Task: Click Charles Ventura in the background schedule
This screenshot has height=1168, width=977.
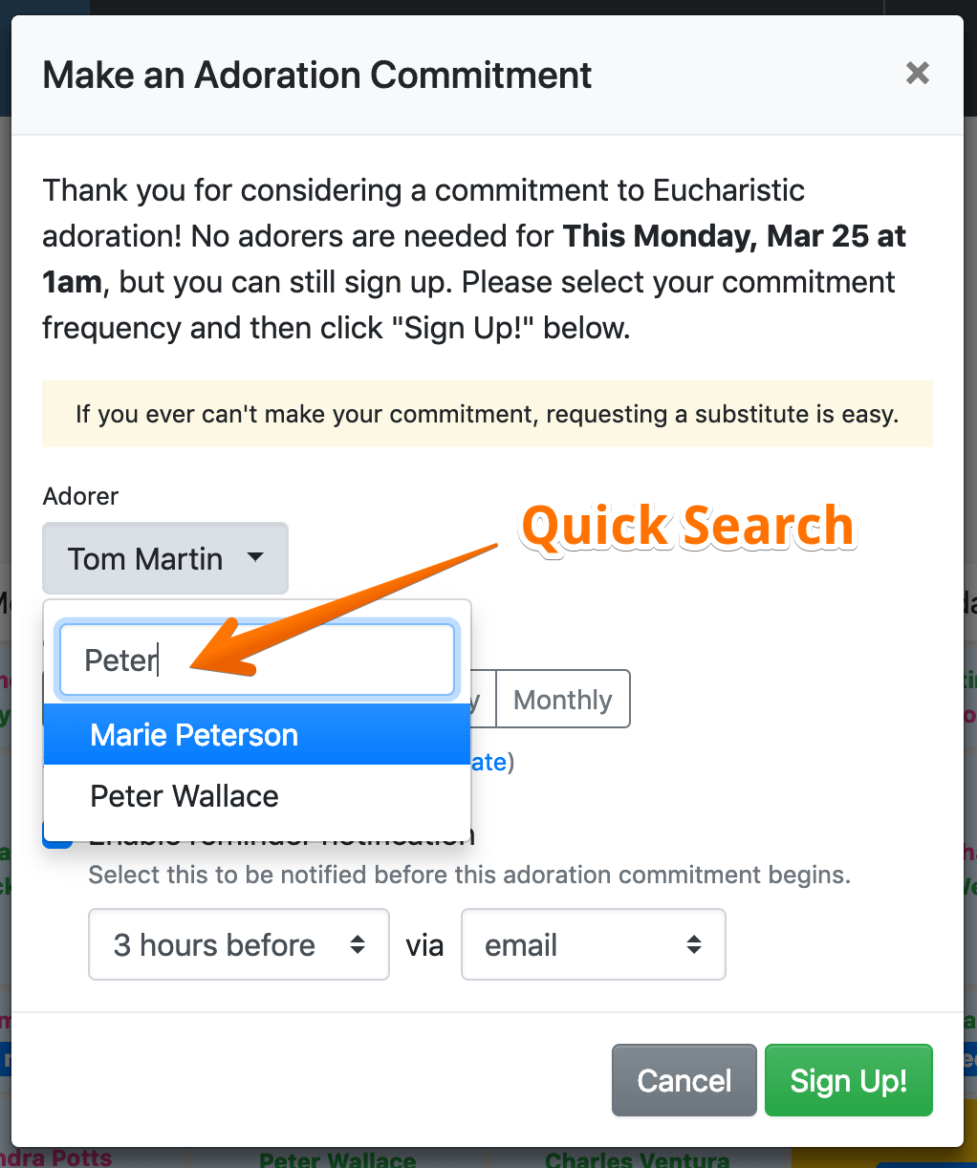Action: point(637,1159)
